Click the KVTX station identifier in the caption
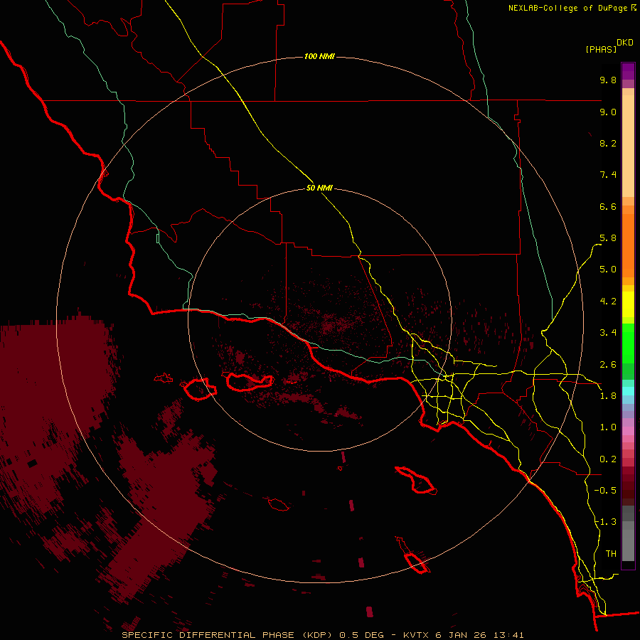The width and height of the screenshot is (640, 640). pos(416,635)
